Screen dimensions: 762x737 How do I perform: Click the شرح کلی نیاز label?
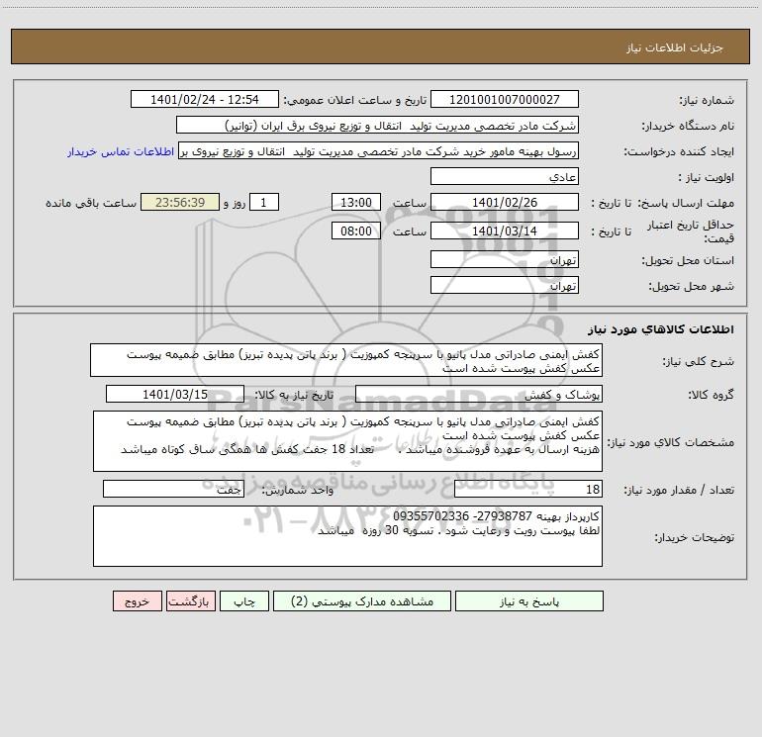[699, 361]
